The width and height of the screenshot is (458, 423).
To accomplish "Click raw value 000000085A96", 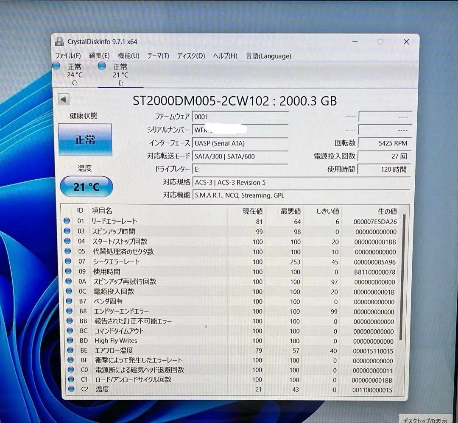I will pos(375,262).
